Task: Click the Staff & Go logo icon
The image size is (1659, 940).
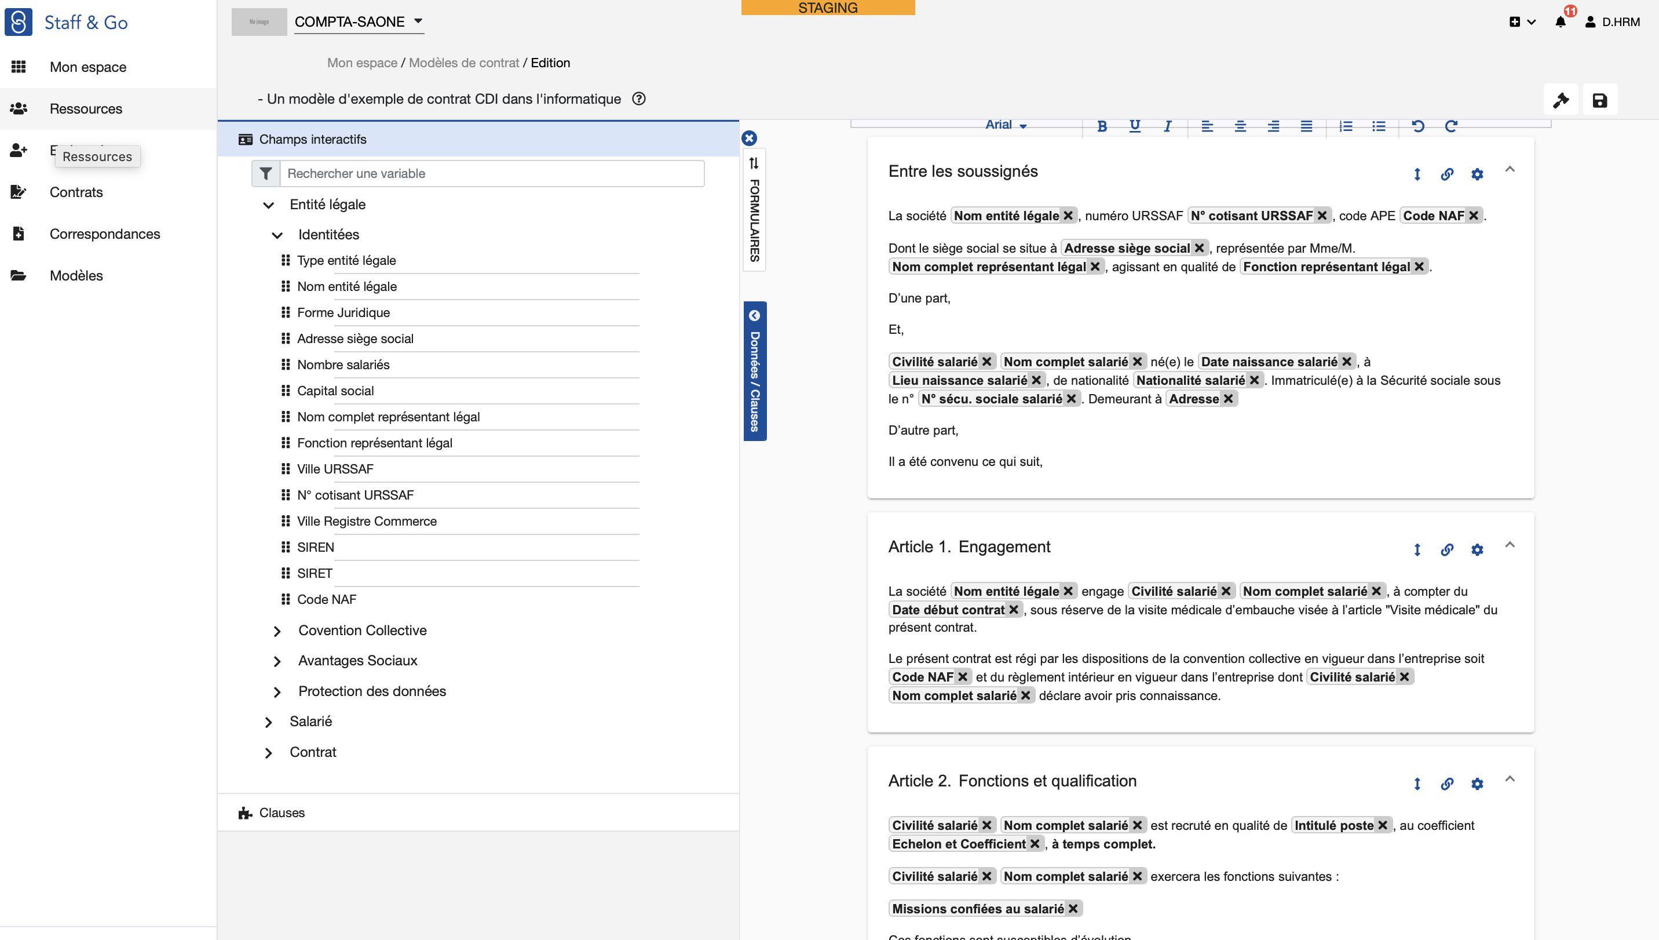Action: pos(18,22)
